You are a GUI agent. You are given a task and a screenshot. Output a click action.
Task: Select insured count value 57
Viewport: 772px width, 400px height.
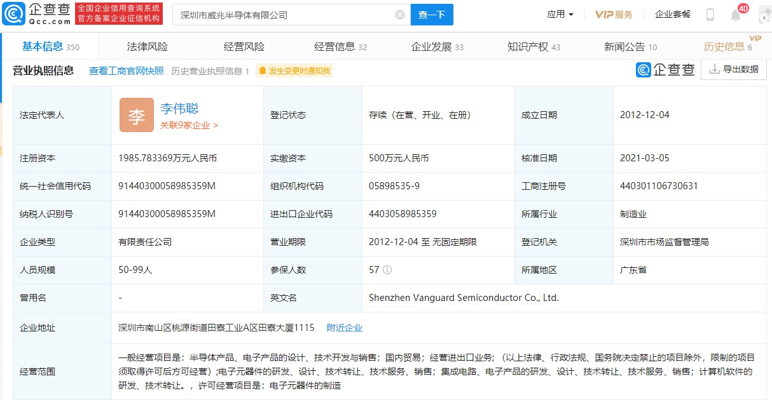pos(374,270)
